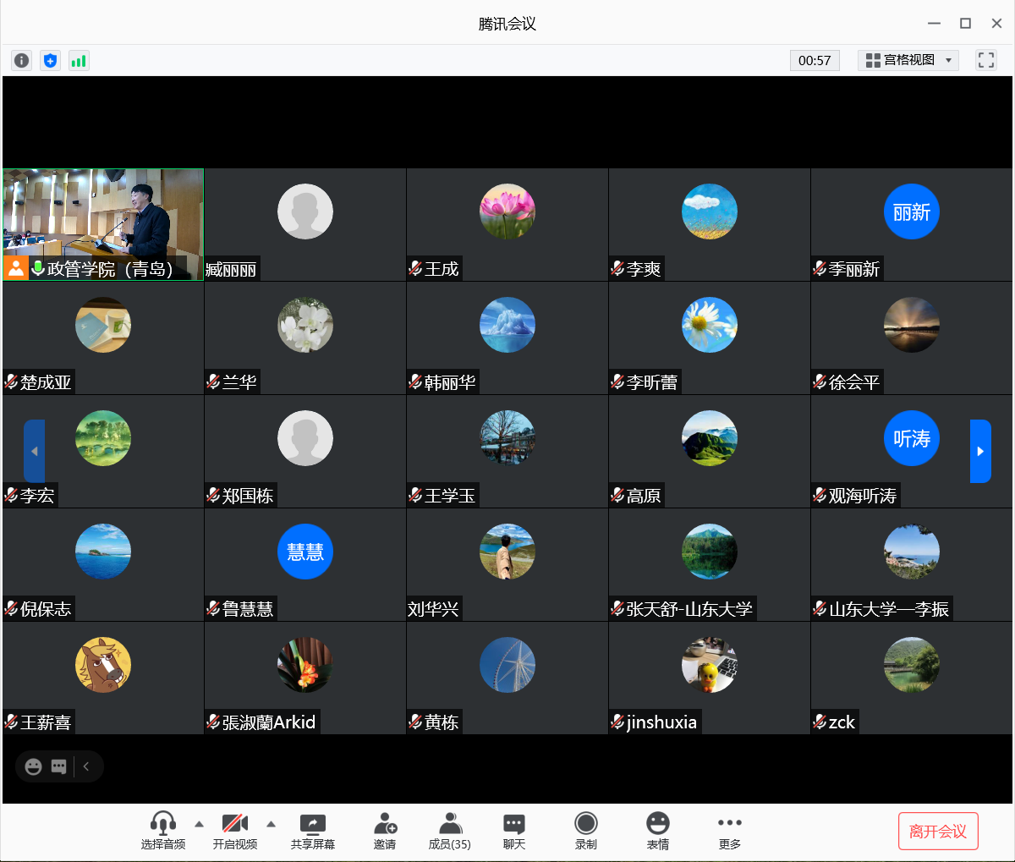Viewport: 1015px width, 862px height.
Task: Turn on camera with 开启视频
Action: [x=234, y=830]
